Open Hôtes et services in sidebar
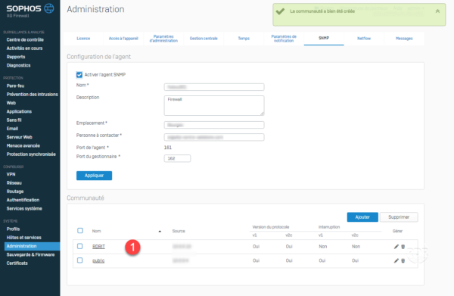 click(x=24, y=238)
